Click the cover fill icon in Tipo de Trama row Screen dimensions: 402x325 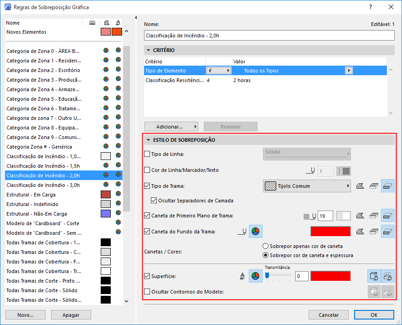click(374, 186)
